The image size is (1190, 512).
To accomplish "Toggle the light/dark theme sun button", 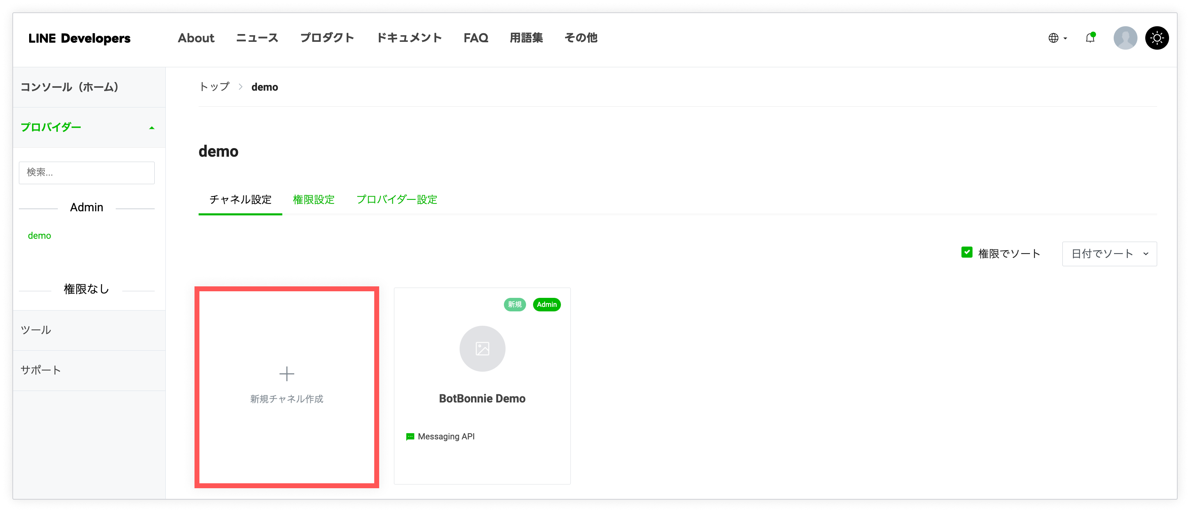I will tap(1157, 38).
